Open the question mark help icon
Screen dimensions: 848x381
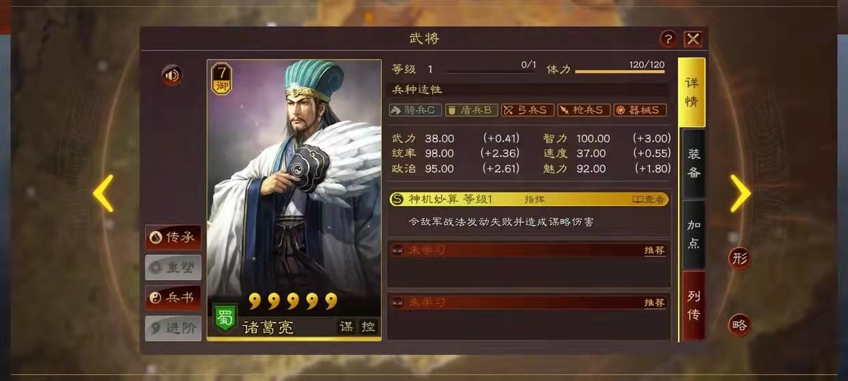[x=668, y=39]
